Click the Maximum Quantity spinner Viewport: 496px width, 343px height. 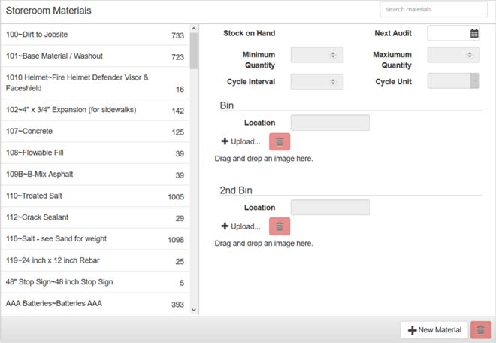point(453,55)
